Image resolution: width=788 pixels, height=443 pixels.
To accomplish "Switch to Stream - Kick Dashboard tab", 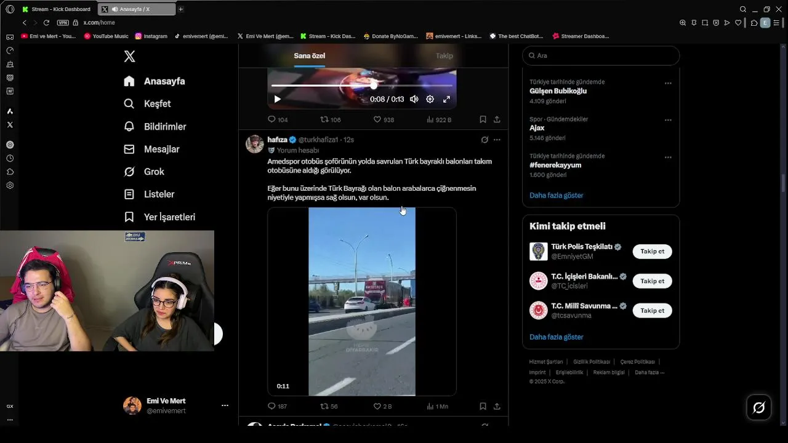I will click(56, 9).
